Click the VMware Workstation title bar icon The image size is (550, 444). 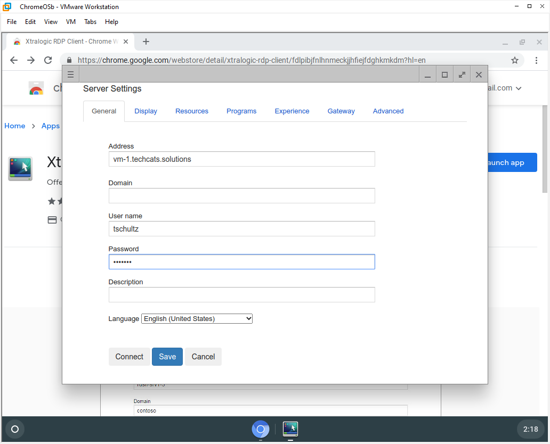click(7, 7)
